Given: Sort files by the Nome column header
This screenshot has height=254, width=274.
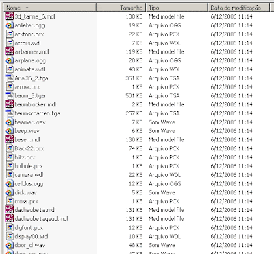Looking at the screenshot, I should (x=50, y=8).
